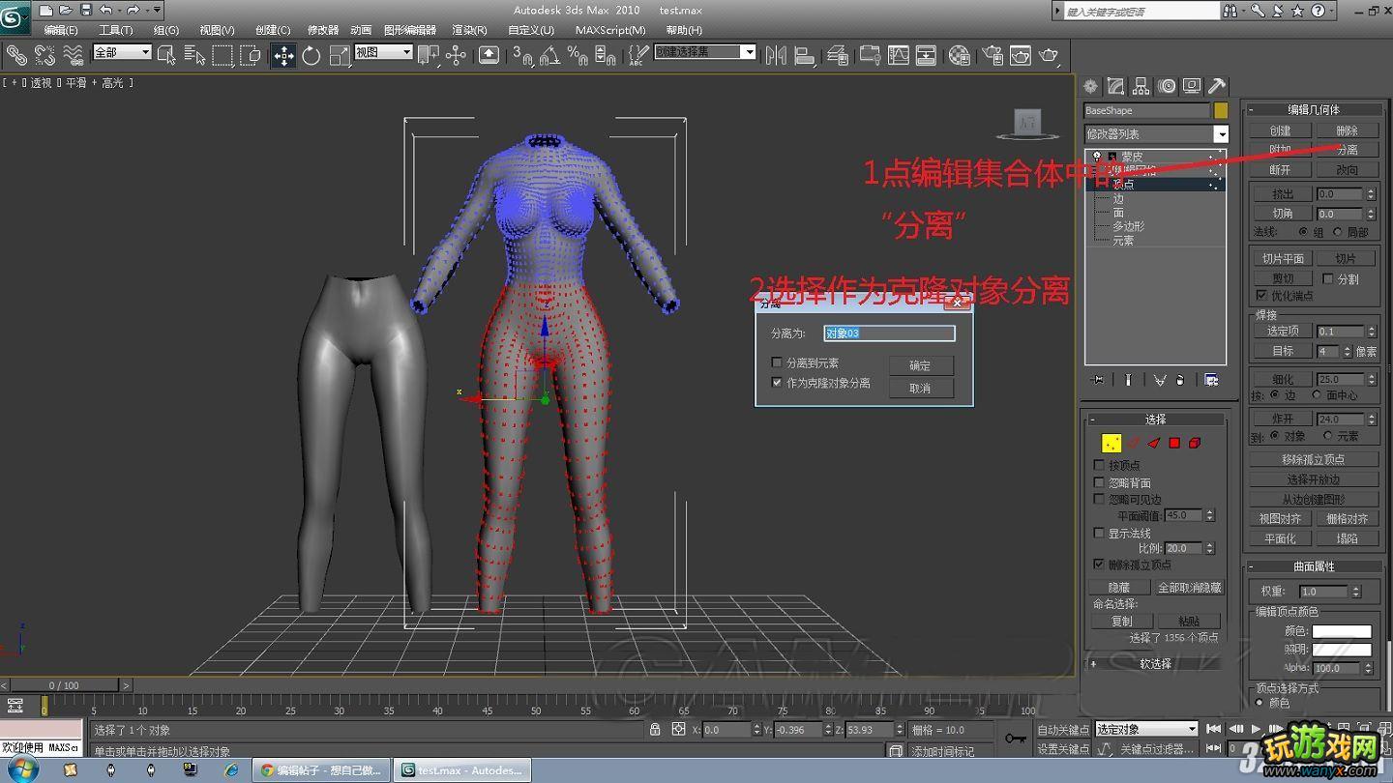This screenshot has width=1393, height=783.
Task: Select the Select and Rotate tool
Action: coord(311,55)
